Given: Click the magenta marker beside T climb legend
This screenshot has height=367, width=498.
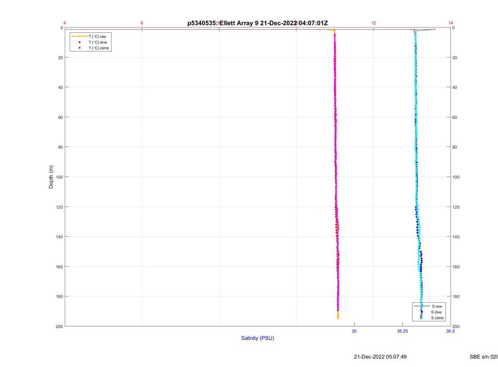Looking at the screenshot, I should tap(79, 48).
